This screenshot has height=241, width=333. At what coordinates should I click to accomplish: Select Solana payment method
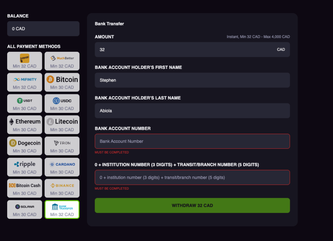(x=25, y=209)
